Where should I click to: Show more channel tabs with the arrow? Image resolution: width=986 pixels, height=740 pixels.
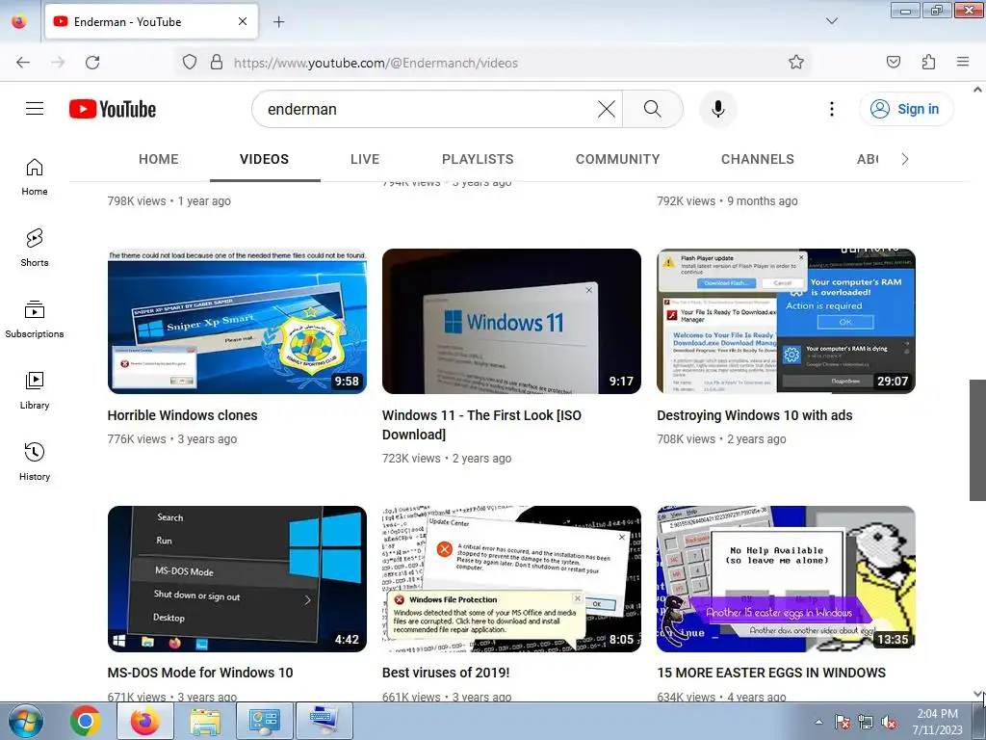pos(905,159)
